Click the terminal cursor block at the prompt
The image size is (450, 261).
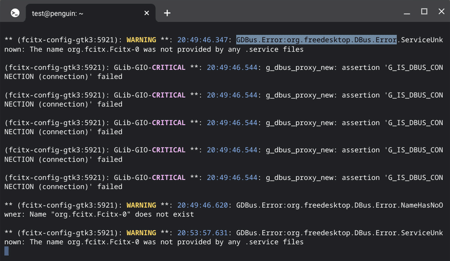pos(6,251)
